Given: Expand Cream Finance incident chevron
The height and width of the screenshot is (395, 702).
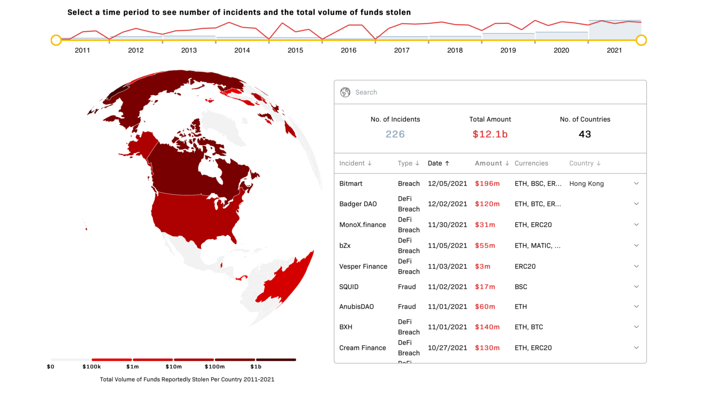Looking at the screenshot, I should tap(636, 348).
